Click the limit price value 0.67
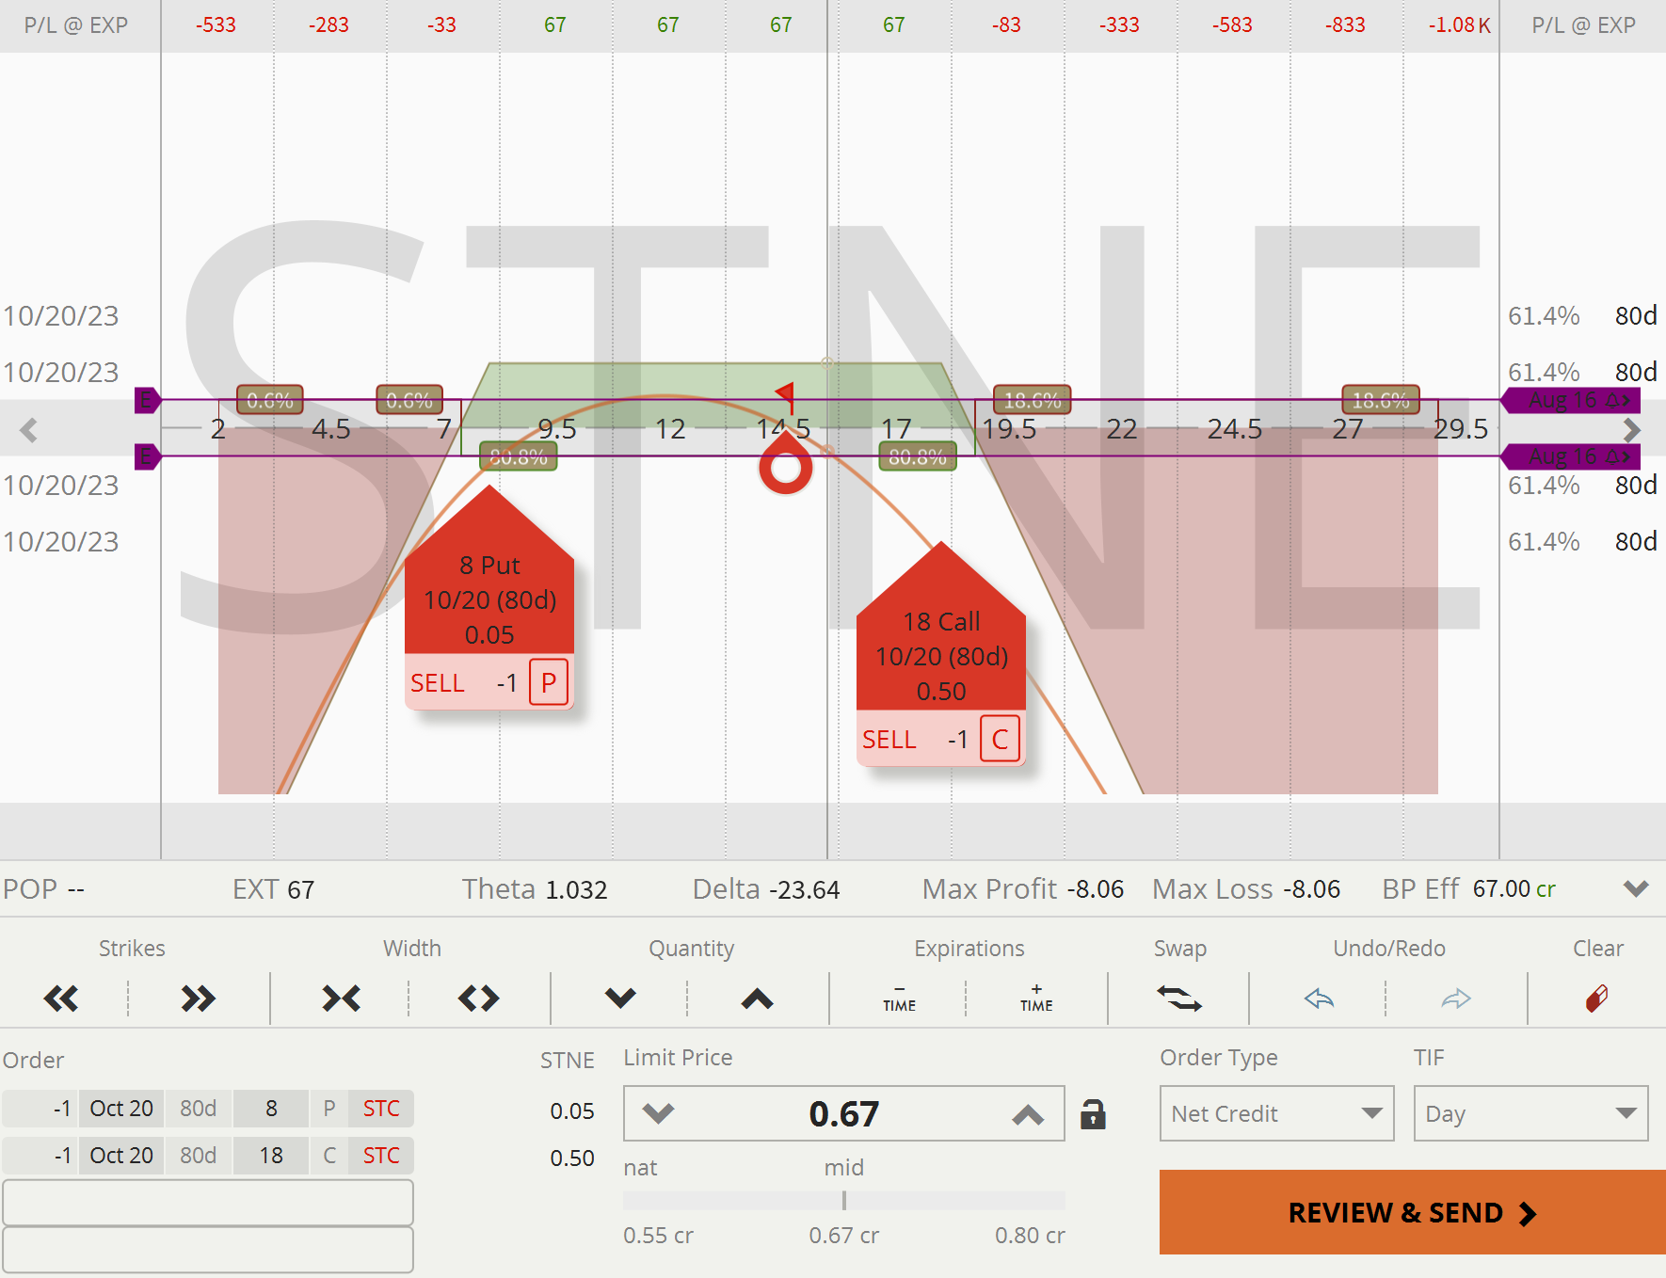This screenshot has height=1278, width=1666. (844, 1114)
